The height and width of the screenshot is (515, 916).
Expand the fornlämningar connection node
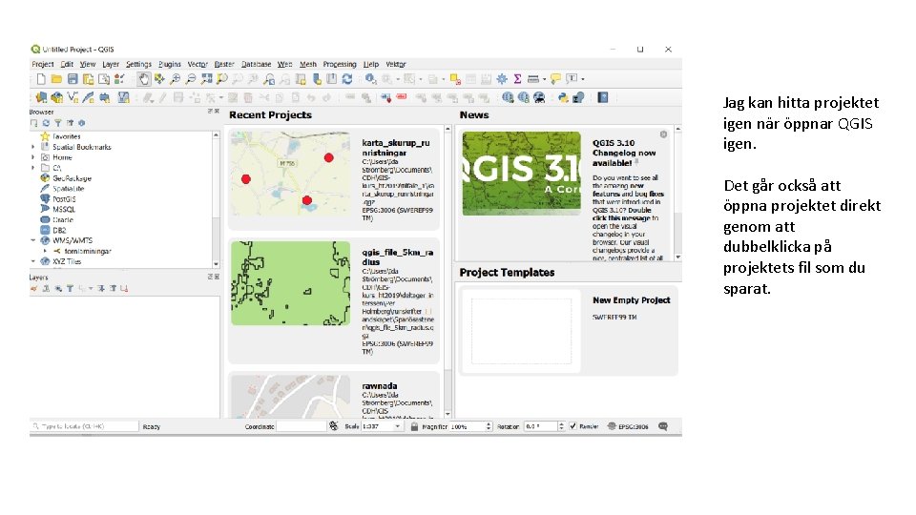click(45, 251)
